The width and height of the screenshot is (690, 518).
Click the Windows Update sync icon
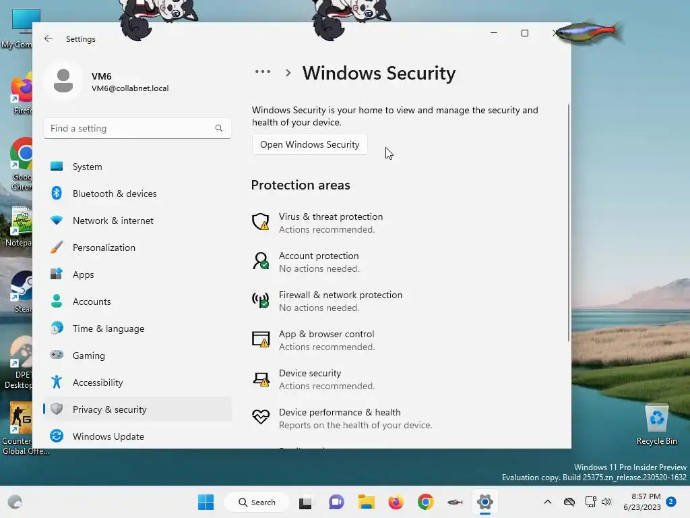pos(57,436)
